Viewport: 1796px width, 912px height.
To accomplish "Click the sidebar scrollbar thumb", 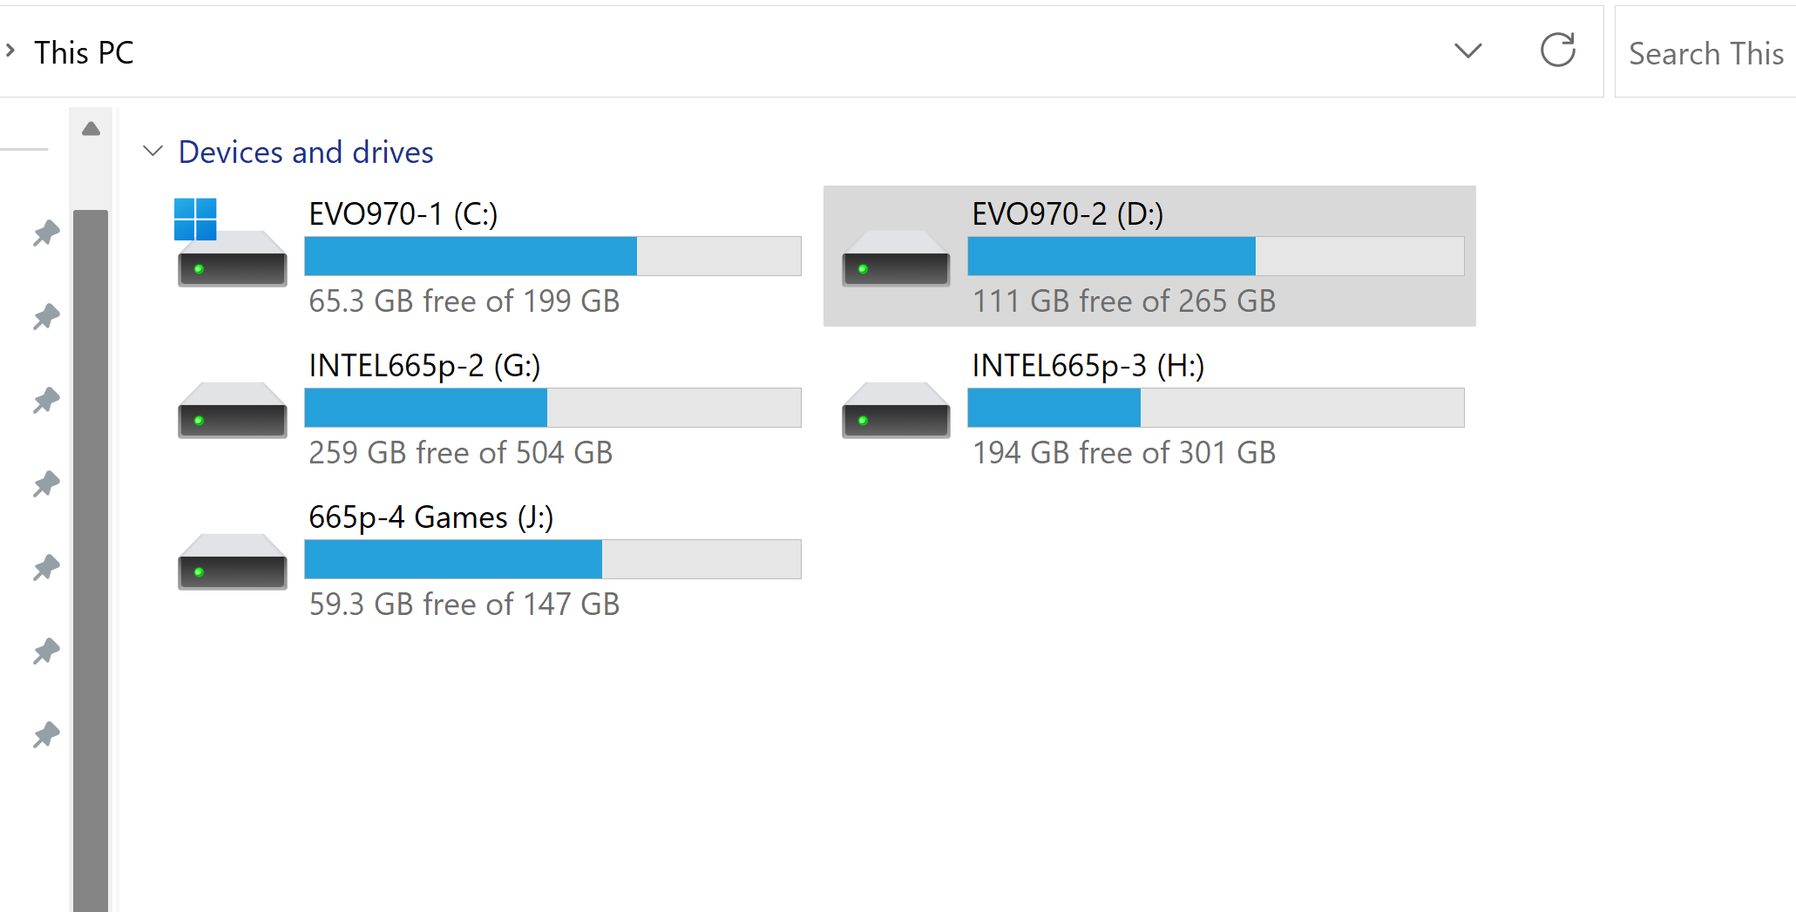I will pos(90,557).
